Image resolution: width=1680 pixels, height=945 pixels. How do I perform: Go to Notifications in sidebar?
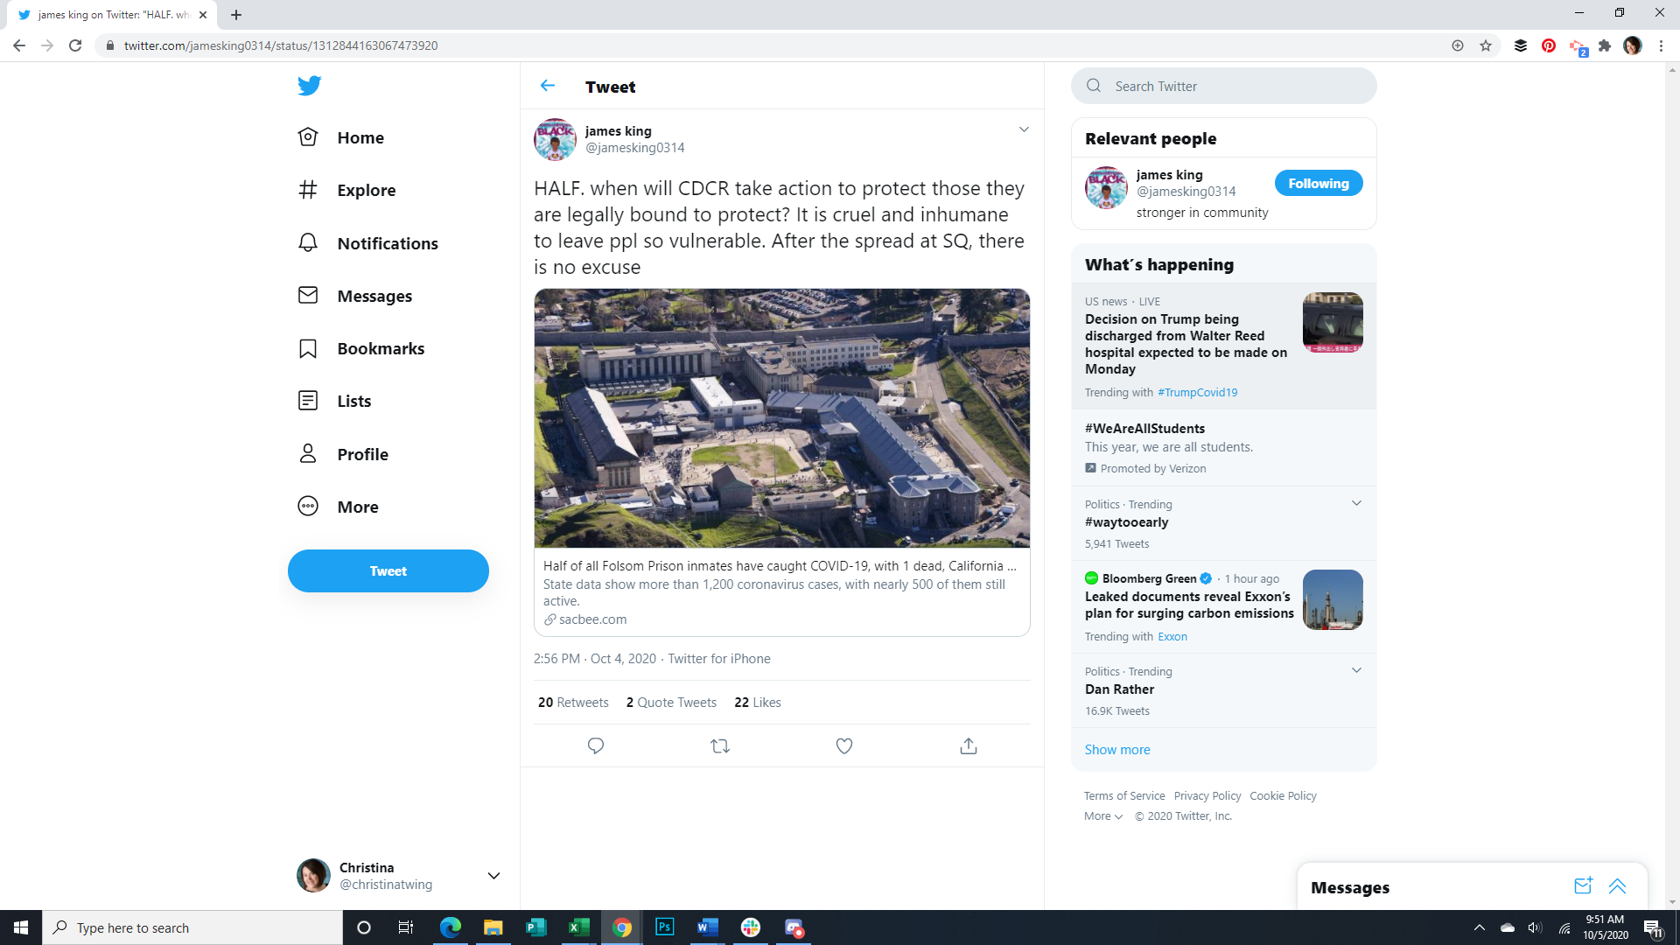(x=387, y=243)
